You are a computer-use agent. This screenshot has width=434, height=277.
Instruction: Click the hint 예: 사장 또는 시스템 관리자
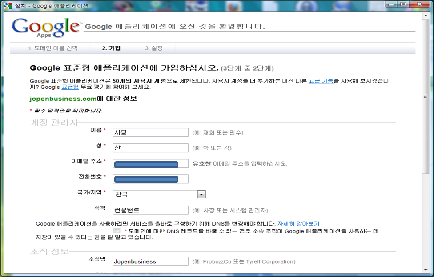230,210
